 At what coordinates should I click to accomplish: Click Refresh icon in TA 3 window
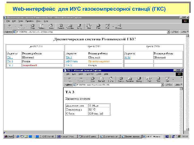tap(102, 79)
